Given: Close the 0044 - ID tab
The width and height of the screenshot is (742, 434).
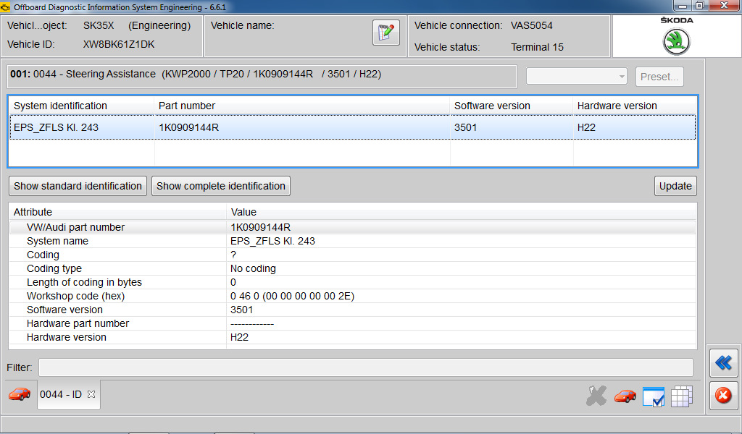Looking at the screenshot, I should 91,394.
